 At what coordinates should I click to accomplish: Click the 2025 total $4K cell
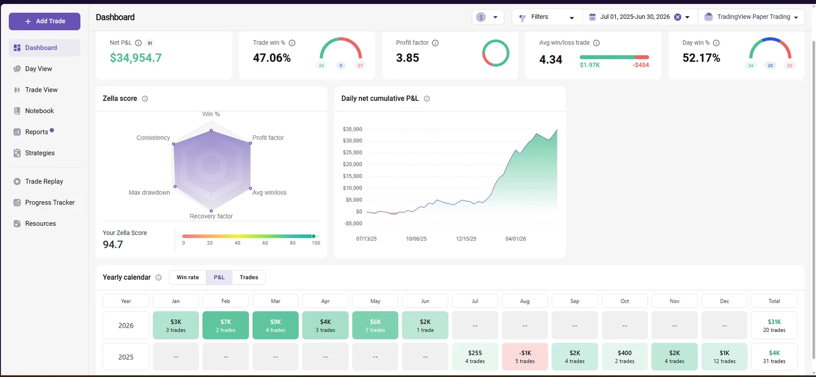[x=774, y=357]
